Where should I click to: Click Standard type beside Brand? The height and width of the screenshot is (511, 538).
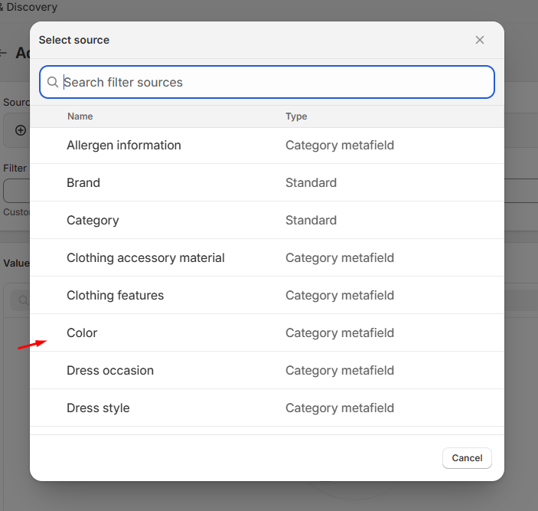tap(311, 183)
